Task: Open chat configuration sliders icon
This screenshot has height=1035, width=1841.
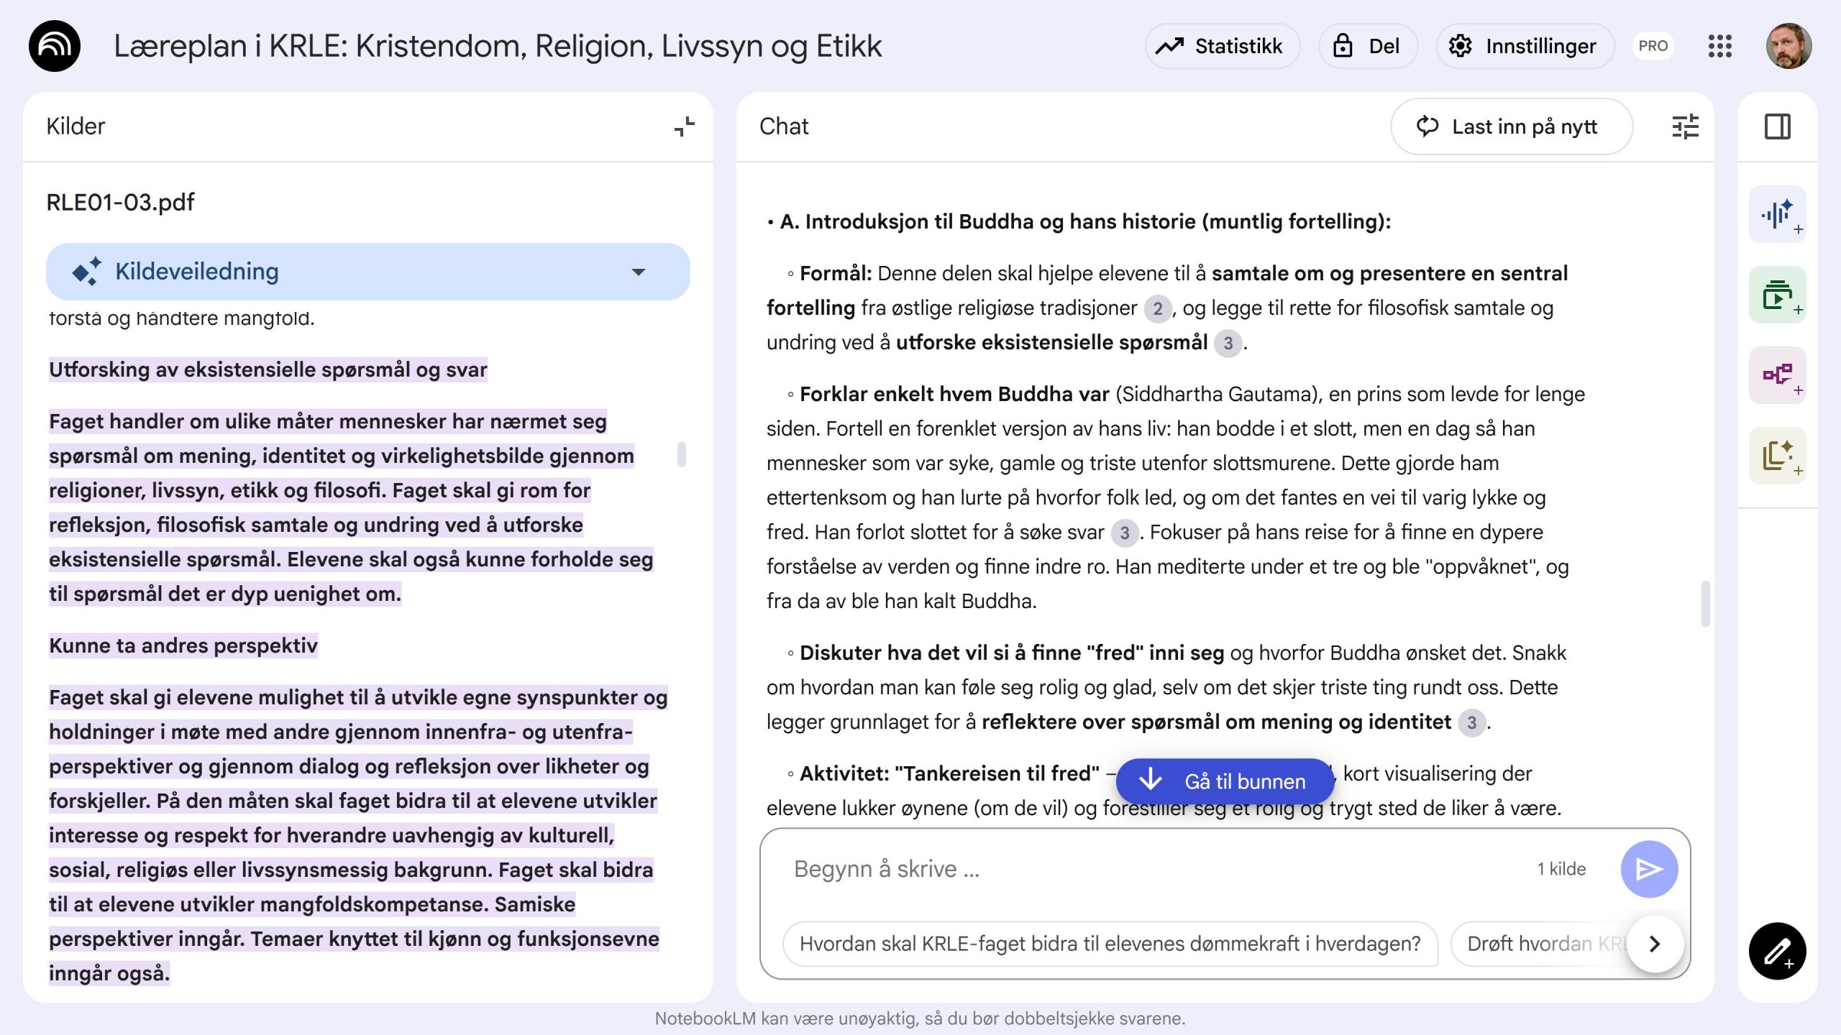Action: point(1685,126)
